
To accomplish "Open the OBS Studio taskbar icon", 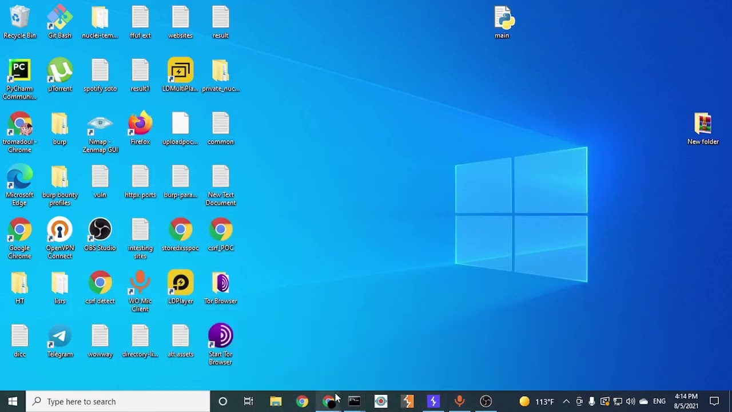I will (486, 401).
